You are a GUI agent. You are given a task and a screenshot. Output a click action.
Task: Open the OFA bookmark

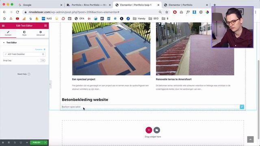click(80, 19)
